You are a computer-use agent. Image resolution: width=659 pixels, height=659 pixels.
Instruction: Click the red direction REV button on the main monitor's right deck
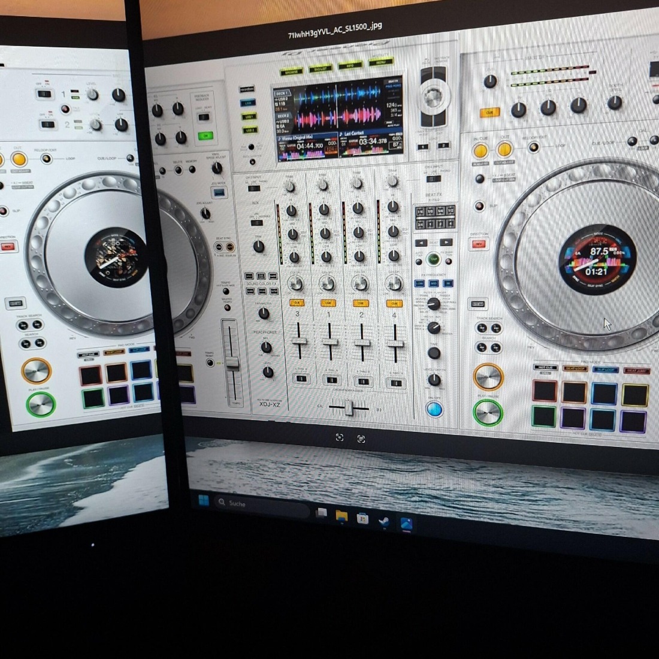click(478, 244)
